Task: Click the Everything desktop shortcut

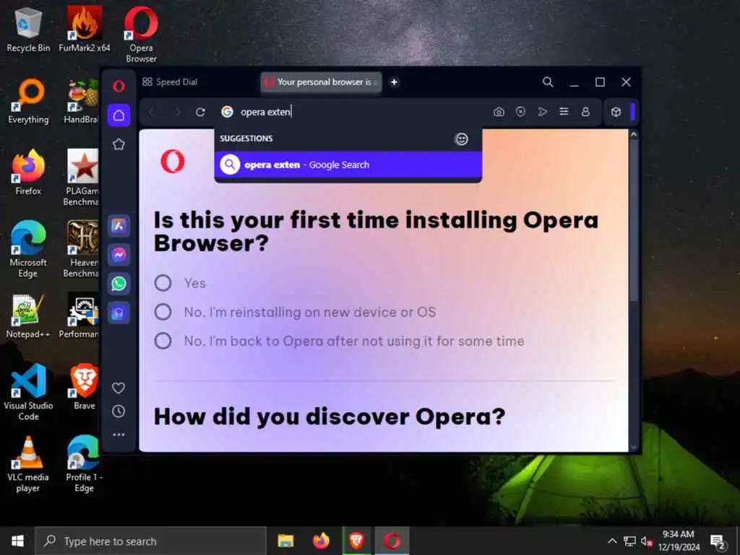Action: tap(28, 101)
